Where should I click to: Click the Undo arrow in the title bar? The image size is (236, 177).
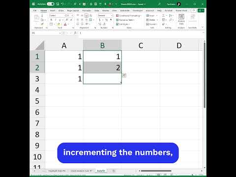(62, 4)
